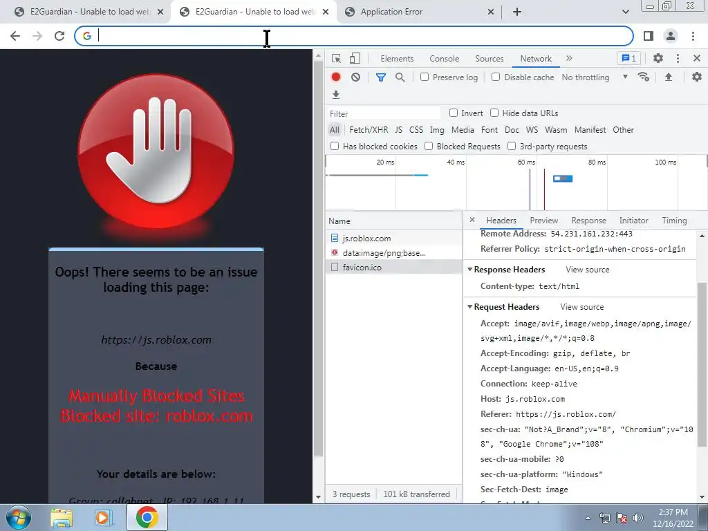Image resolution: width=708 pixels, height=531 pixels.
Task: Check Hide data URLs
Action: pos(494,113)
